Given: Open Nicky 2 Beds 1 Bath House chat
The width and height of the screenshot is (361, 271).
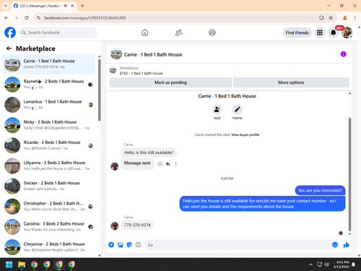Looking at the screenshot, I should pyautogui.click(x=48, y=125).
